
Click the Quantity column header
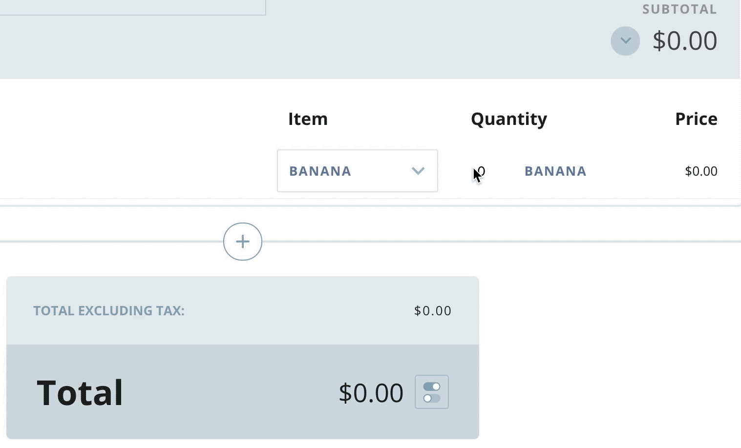point(509,119)
